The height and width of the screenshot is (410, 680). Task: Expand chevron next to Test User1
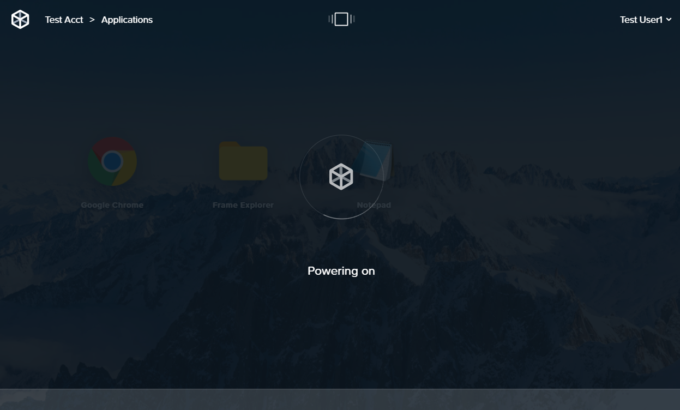pos(669,20)
